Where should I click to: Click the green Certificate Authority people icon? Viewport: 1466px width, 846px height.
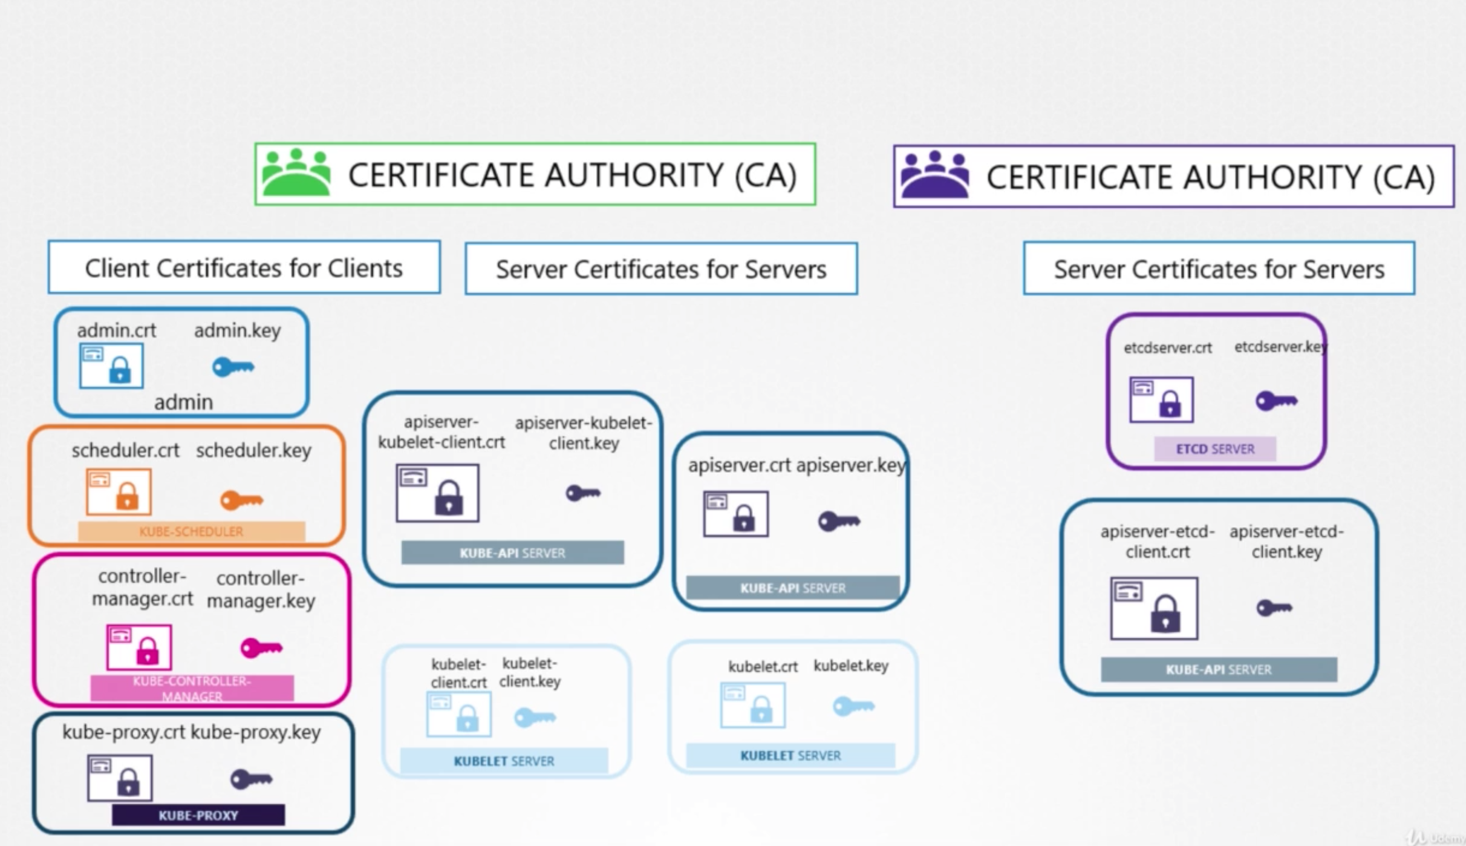click(296, 173)
